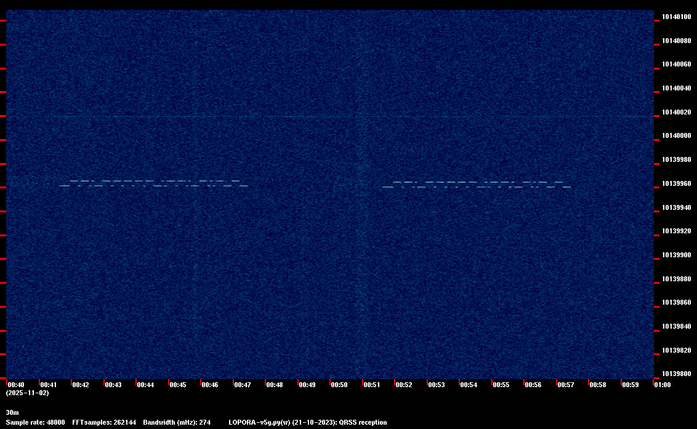Click the 00:42 time label

pyautogui.click(x=81, y=385)
